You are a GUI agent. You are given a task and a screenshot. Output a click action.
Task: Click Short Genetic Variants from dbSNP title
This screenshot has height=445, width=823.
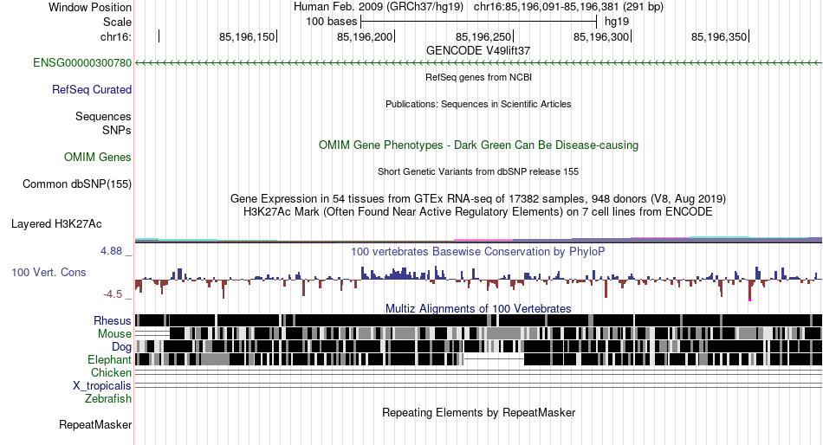coord(478,171)
